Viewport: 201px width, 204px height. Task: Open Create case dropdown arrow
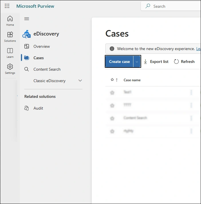(137, 62)
